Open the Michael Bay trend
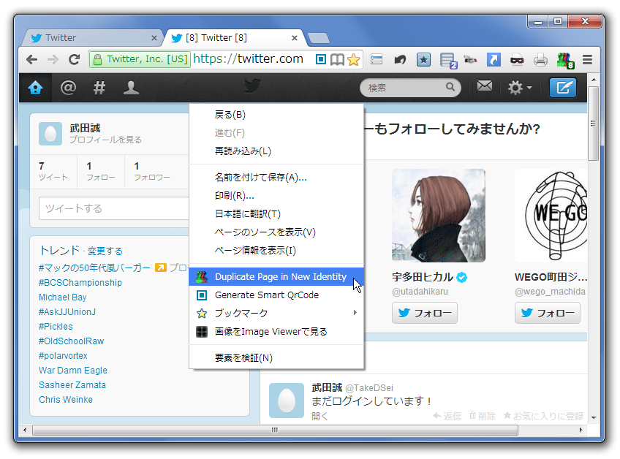 (x=62, y=297)
